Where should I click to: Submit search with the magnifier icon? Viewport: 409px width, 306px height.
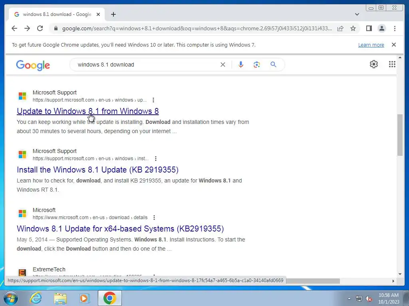pyautogui.click(x=273, y=64)
